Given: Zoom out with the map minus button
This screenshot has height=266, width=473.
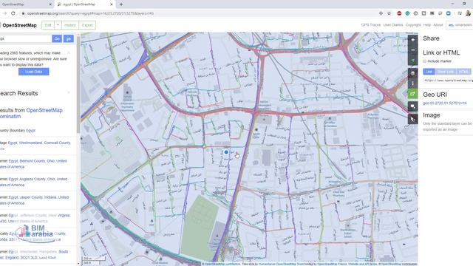Looking at the screenshot, I should pyautogui.click(x=413, y=50).
